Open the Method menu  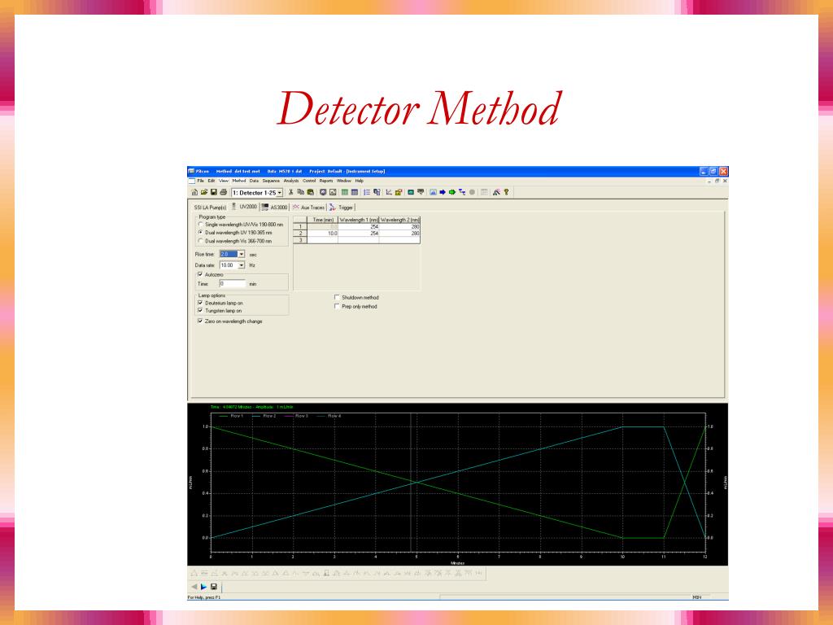tap(239, 181)
